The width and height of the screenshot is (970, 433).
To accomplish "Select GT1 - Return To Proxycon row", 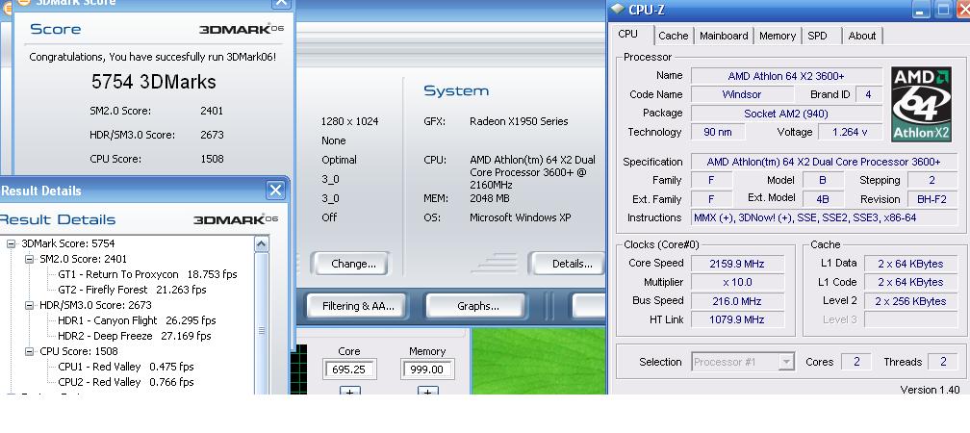I will 147,274.
